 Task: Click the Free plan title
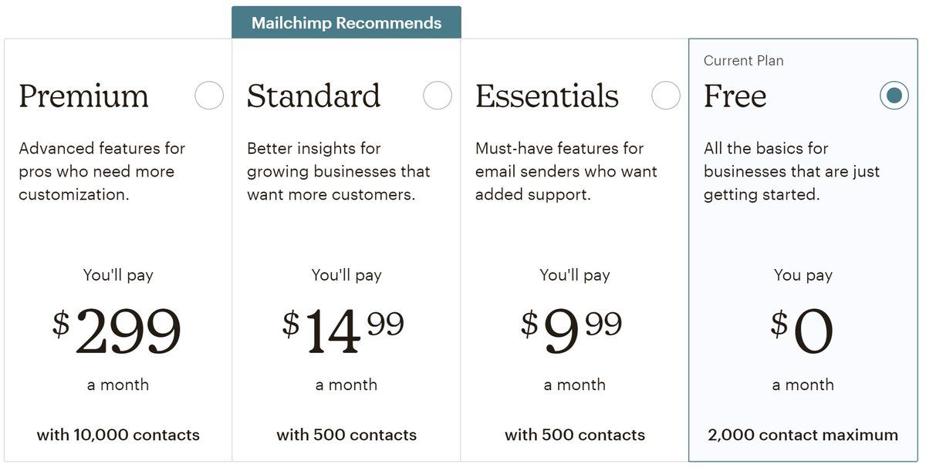pyautogui.click(x=735, y=96)
